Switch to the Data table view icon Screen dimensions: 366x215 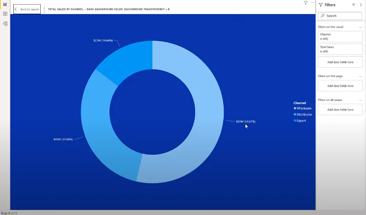pos(5,14)
